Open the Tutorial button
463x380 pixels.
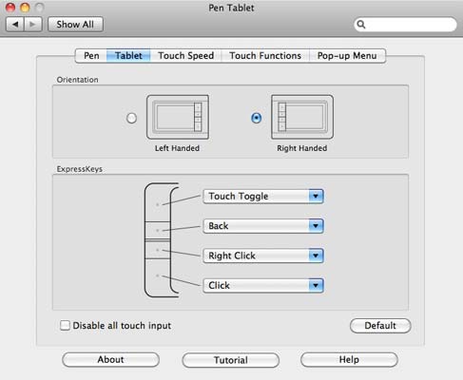click(x=231, y=360)
